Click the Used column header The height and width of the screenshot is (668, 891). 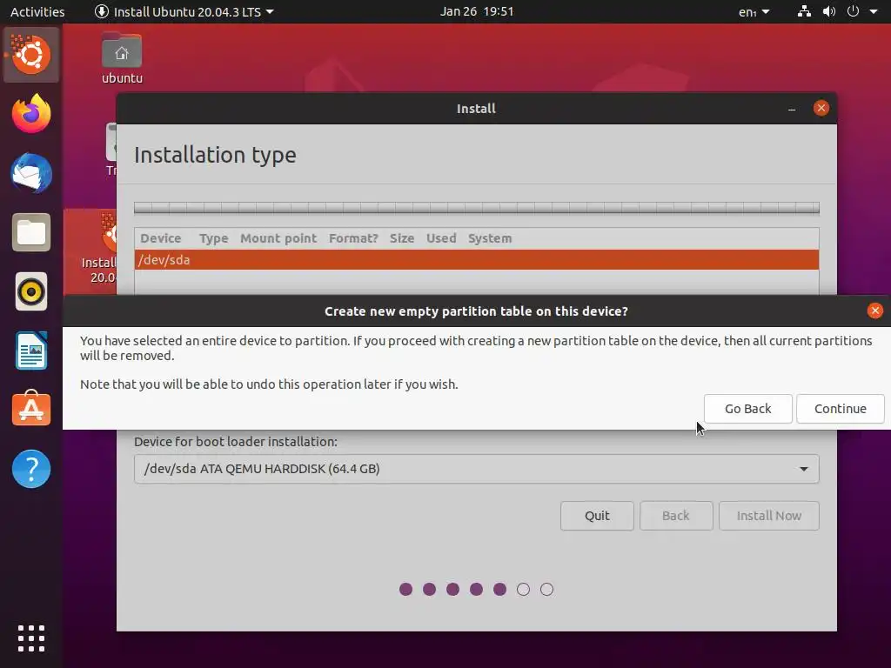click(441, 238)
